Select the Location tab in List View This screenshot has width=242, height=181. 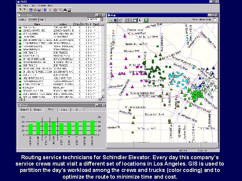33,19
